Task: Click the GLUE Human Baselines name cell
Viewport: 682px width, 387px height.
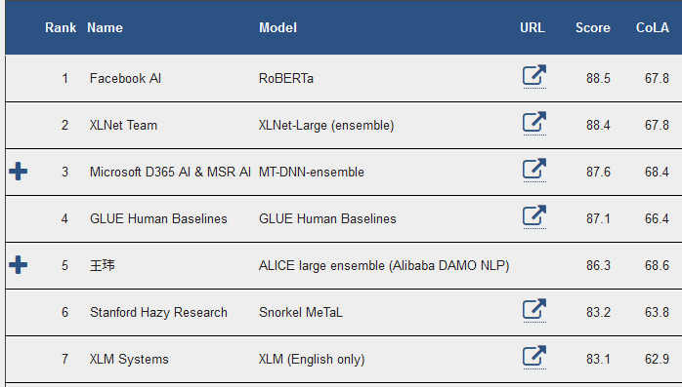Action: [158, 218]
